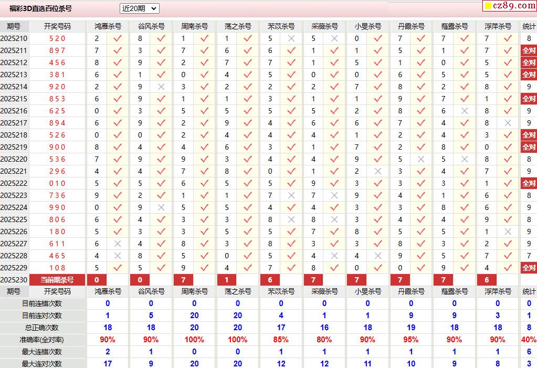Viewport: 537px width, 368px height.
Task: Select the cross mark in 采薇杀号 column, row 2025225
Action: coord(334,219)
